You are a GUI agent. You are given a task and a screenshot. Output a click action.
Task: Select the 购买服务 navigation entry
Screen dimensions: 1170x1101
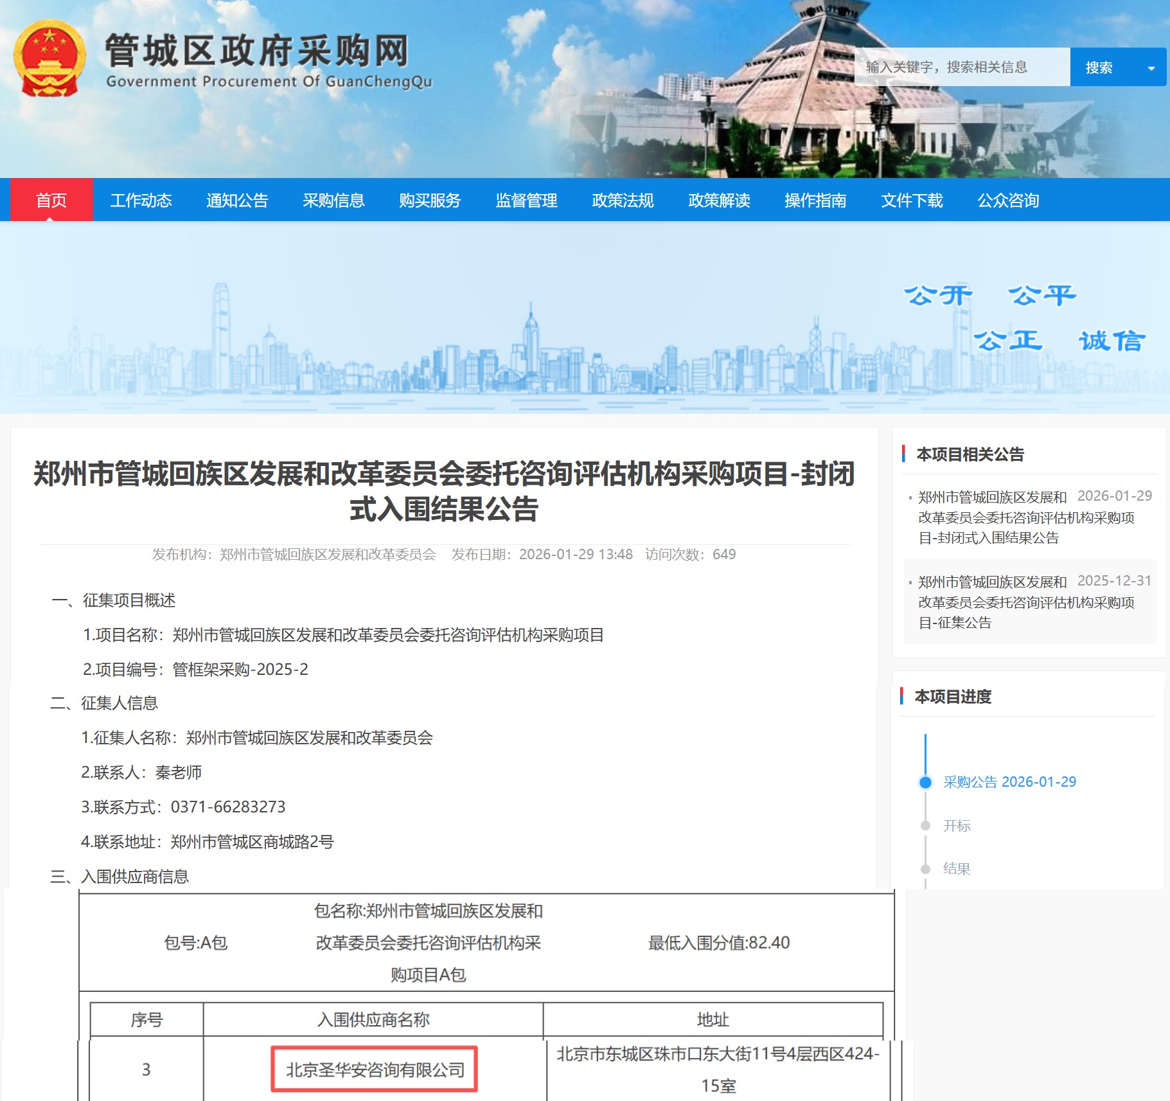tap(429, 200)
